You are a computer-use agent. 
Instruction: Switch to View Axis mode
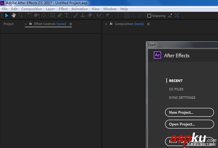[x=140, y=15]
